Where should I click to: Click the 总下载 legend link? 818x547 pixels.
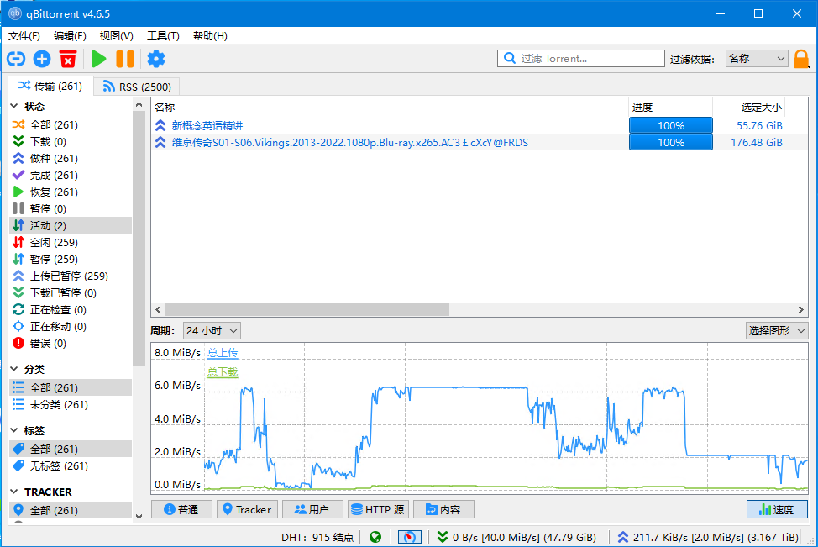(x=223, y=372)
